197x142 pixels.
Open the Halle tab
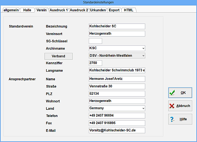27,10
